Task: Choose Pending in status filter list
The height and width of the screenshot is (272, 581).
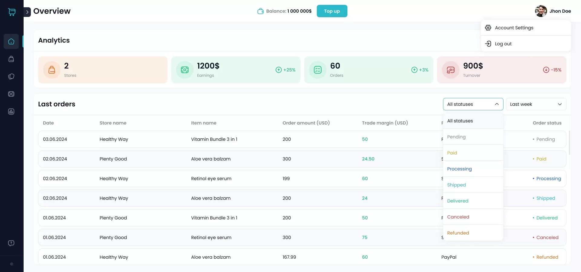Action: 456,137
